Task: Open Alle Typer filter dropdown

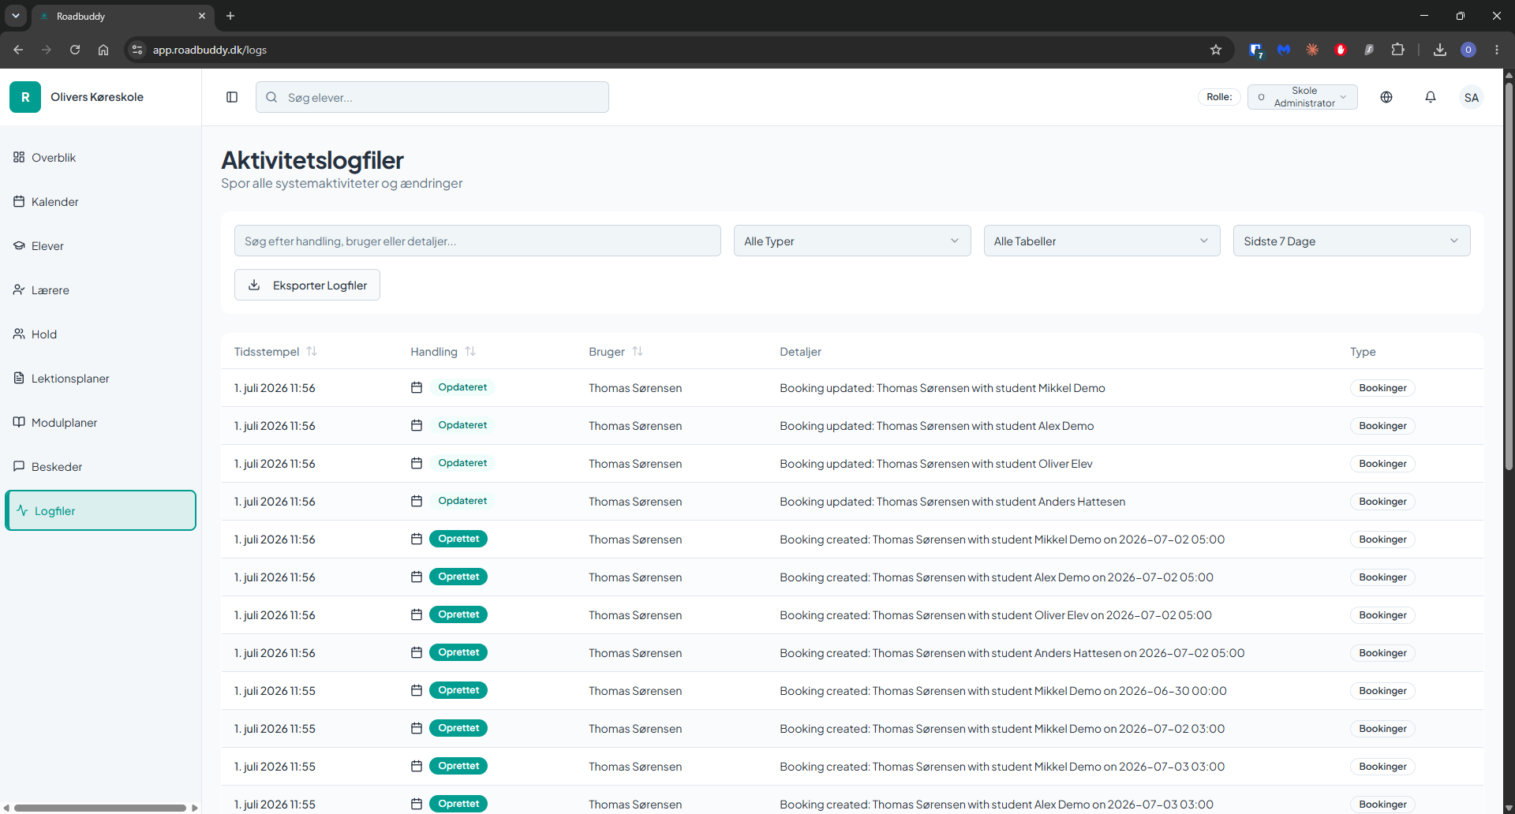Action: click(852, 241)
